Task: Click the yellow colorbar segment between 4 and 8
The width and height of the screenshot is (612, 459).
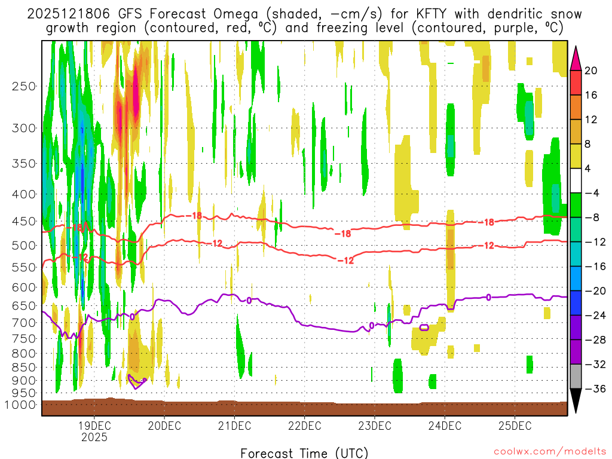Action: pos(576,156)
